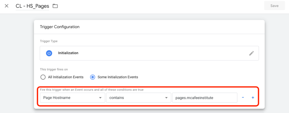Select the Some Initialization Events radio button
The width and height of the screenshot is (289, 113).
pos(93,77)
